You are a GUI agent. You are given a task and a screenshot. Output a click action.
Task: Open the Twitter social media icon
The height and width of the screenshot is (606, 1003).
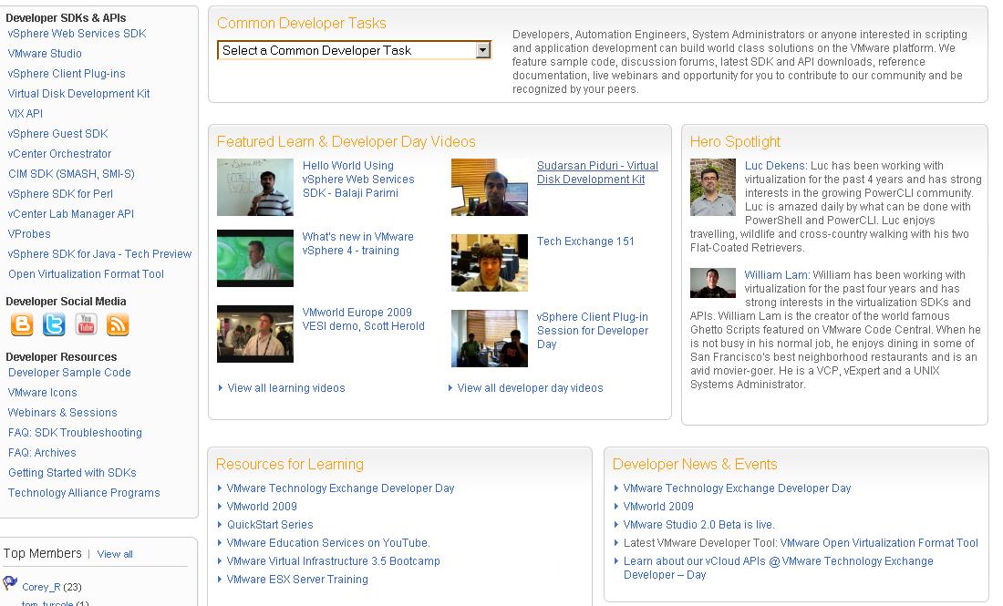click(x=54, y=324)
